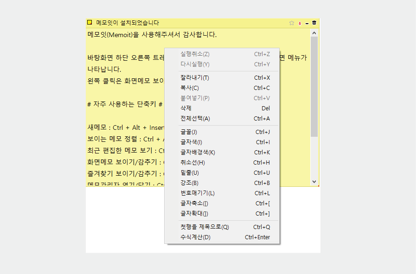
Task: Choose 글자배경색(K) option
Action: tap(222, 152)
